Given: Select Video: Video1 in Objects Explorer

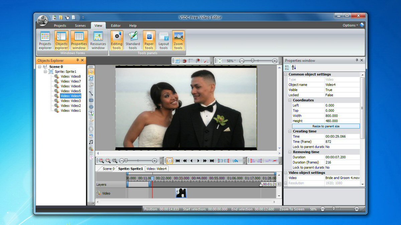Looking at the screenshot, I should click(71, 111).
